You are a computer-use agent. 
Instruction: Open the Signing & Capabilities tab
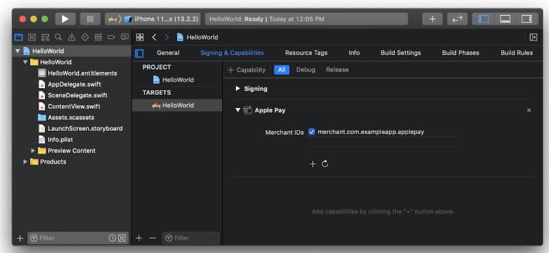pyautogui.click(x=232, y=53)
